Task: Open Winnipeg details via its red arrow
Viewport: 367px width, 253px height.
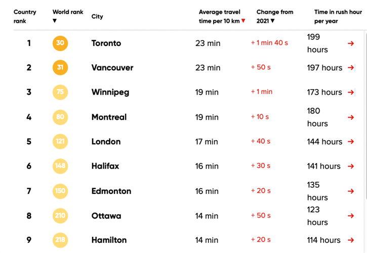Action: [351, 93]
